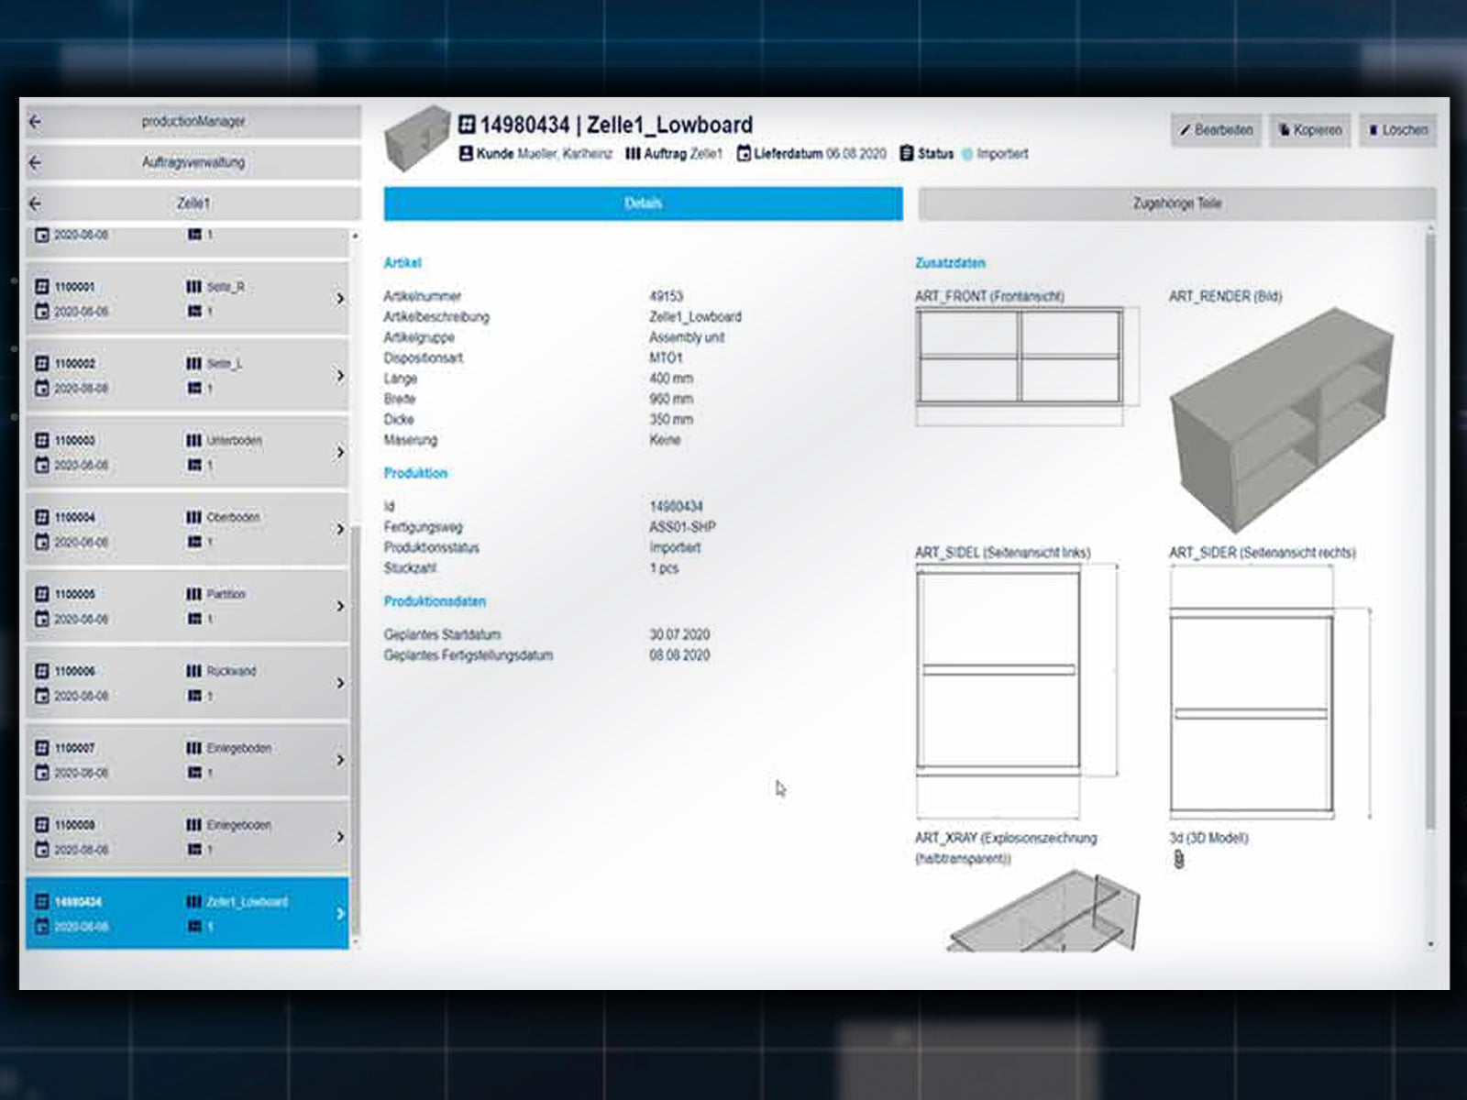The height and width of the screenshot is (1100, 1467).
Task: Expand the 1100001 Seite_R list entry
Action: click(x=340, y=298)
